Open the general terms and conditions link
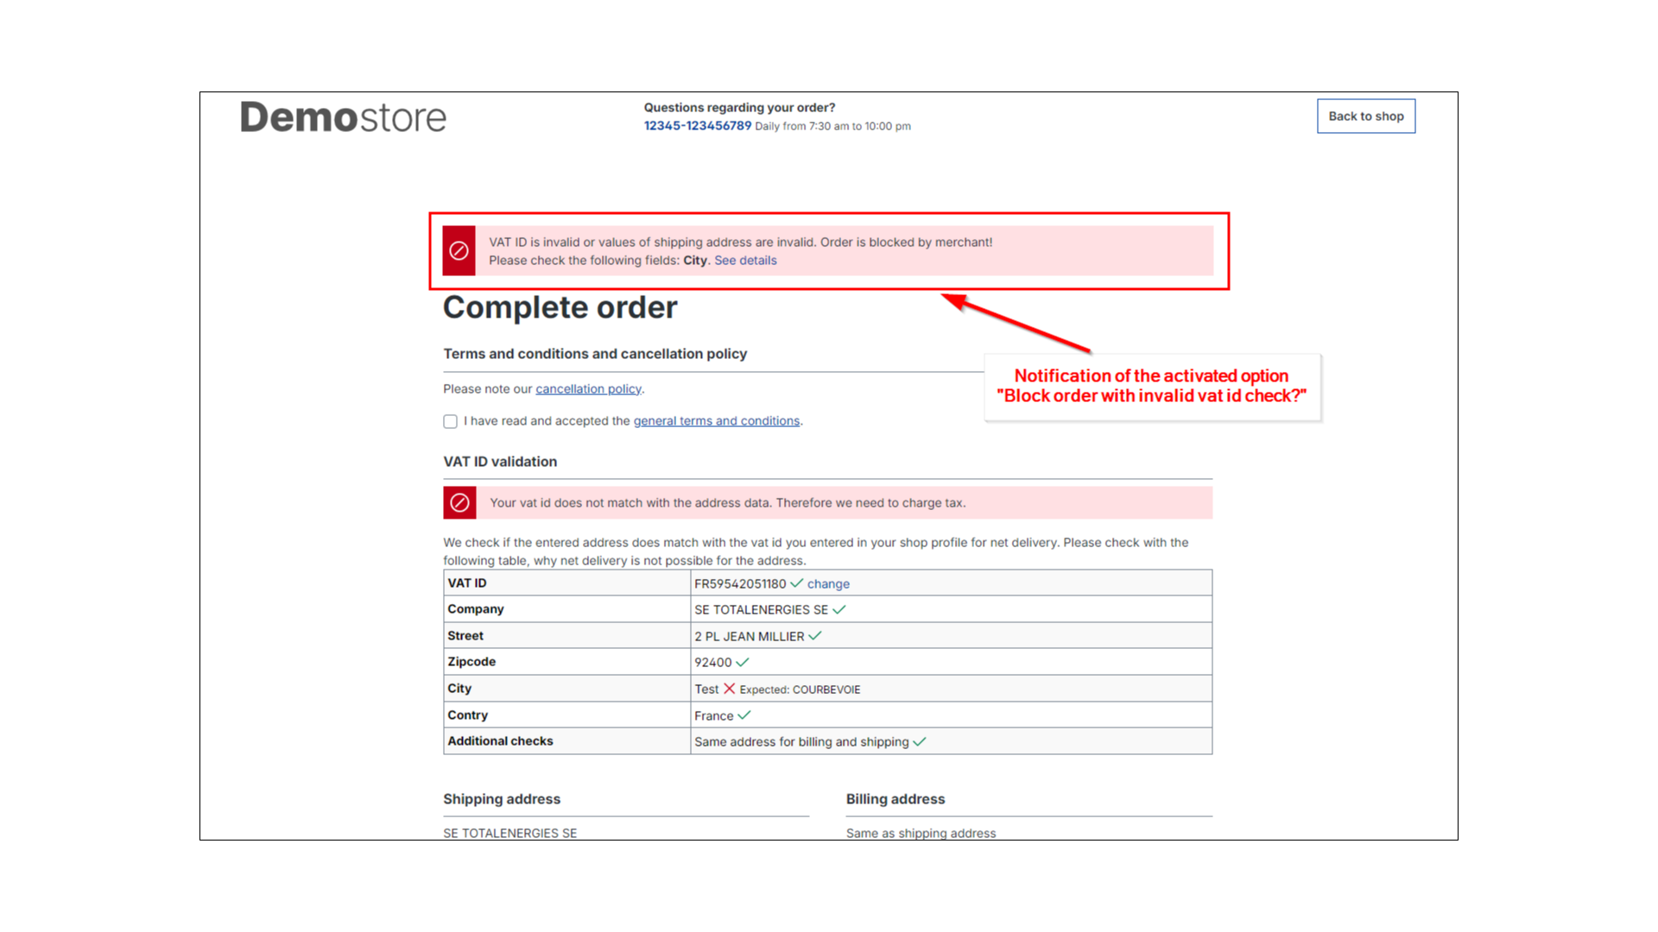This screenshot has height=932, width=1658. pyautogui.click(x=717, y=421)
